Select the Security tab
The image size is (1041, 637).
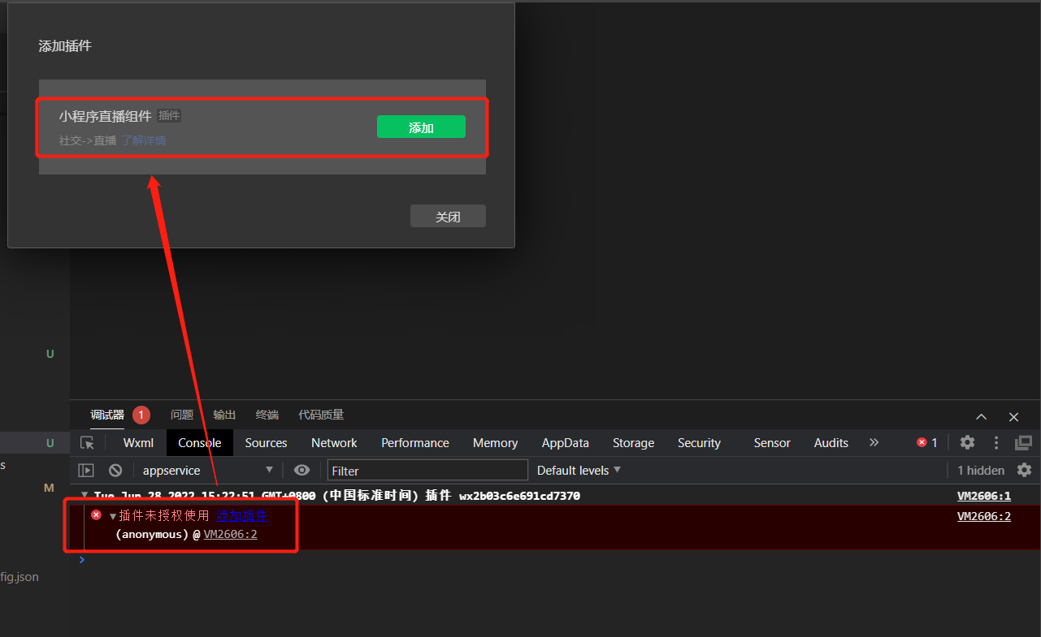point(699,443)
